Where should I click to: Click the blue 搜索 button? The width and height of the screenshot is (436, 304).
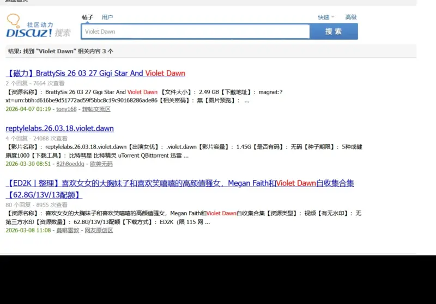click(334, 32)
